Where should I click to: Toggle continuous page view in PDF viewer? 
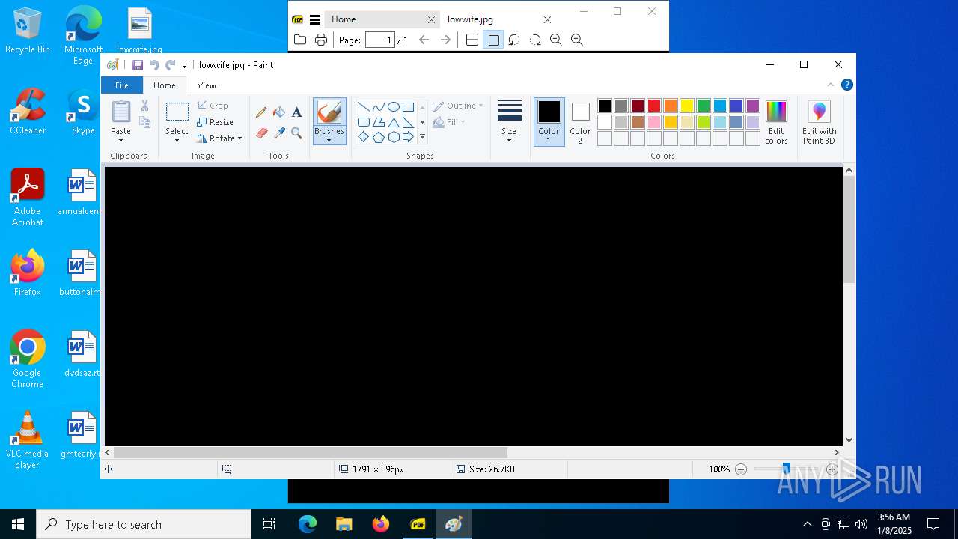472,40
